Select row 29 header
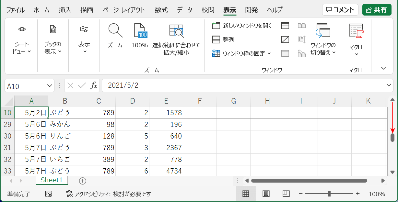Screen dimensions: 398x202 pos(7,124)
